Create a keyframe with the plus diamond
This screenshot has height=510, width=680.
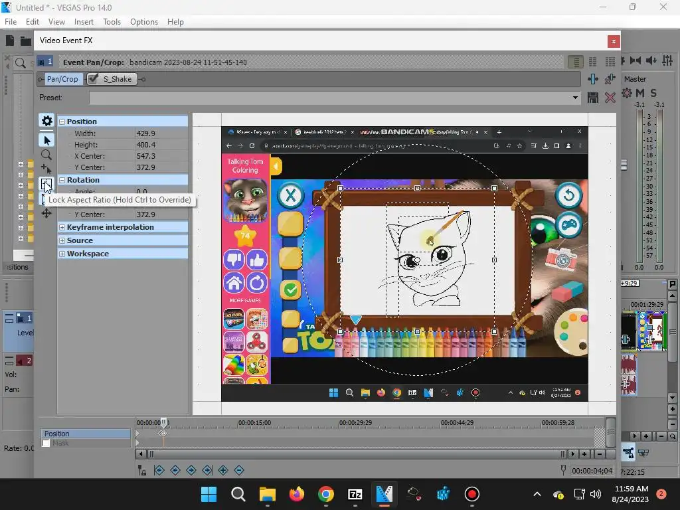click(x=223, y=470)
